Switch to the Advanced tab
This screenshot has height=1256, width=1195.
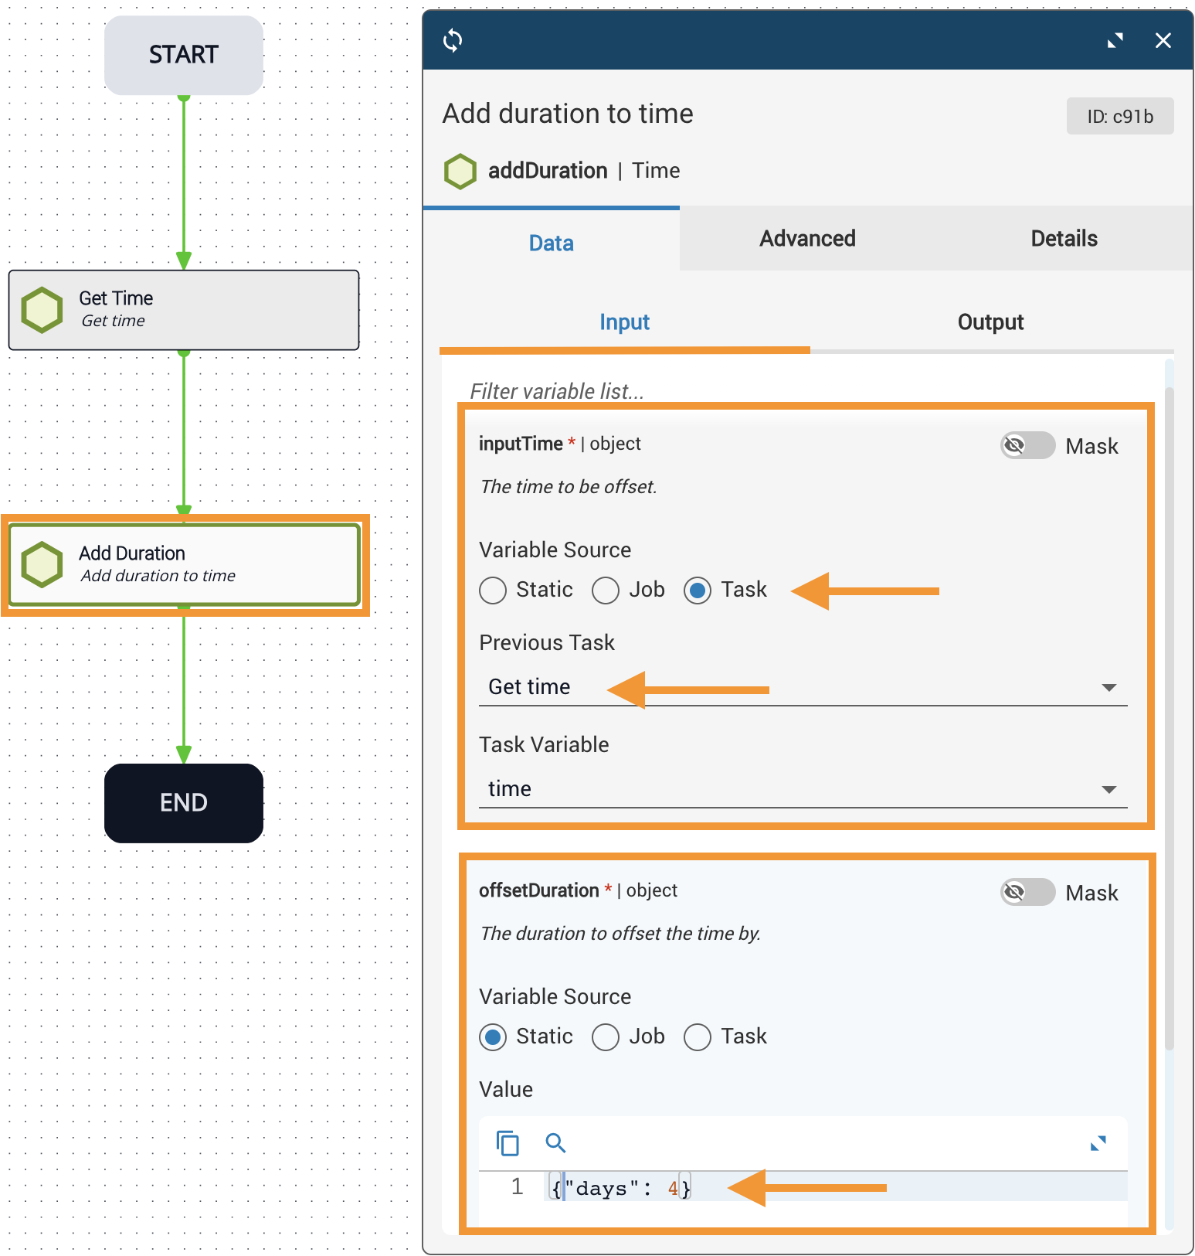click(807, 239)
